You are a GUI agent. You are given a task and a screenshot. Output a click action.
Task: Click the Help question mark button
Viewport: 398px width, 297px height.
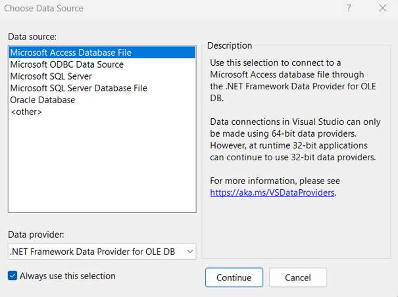[x=349, y=9]
